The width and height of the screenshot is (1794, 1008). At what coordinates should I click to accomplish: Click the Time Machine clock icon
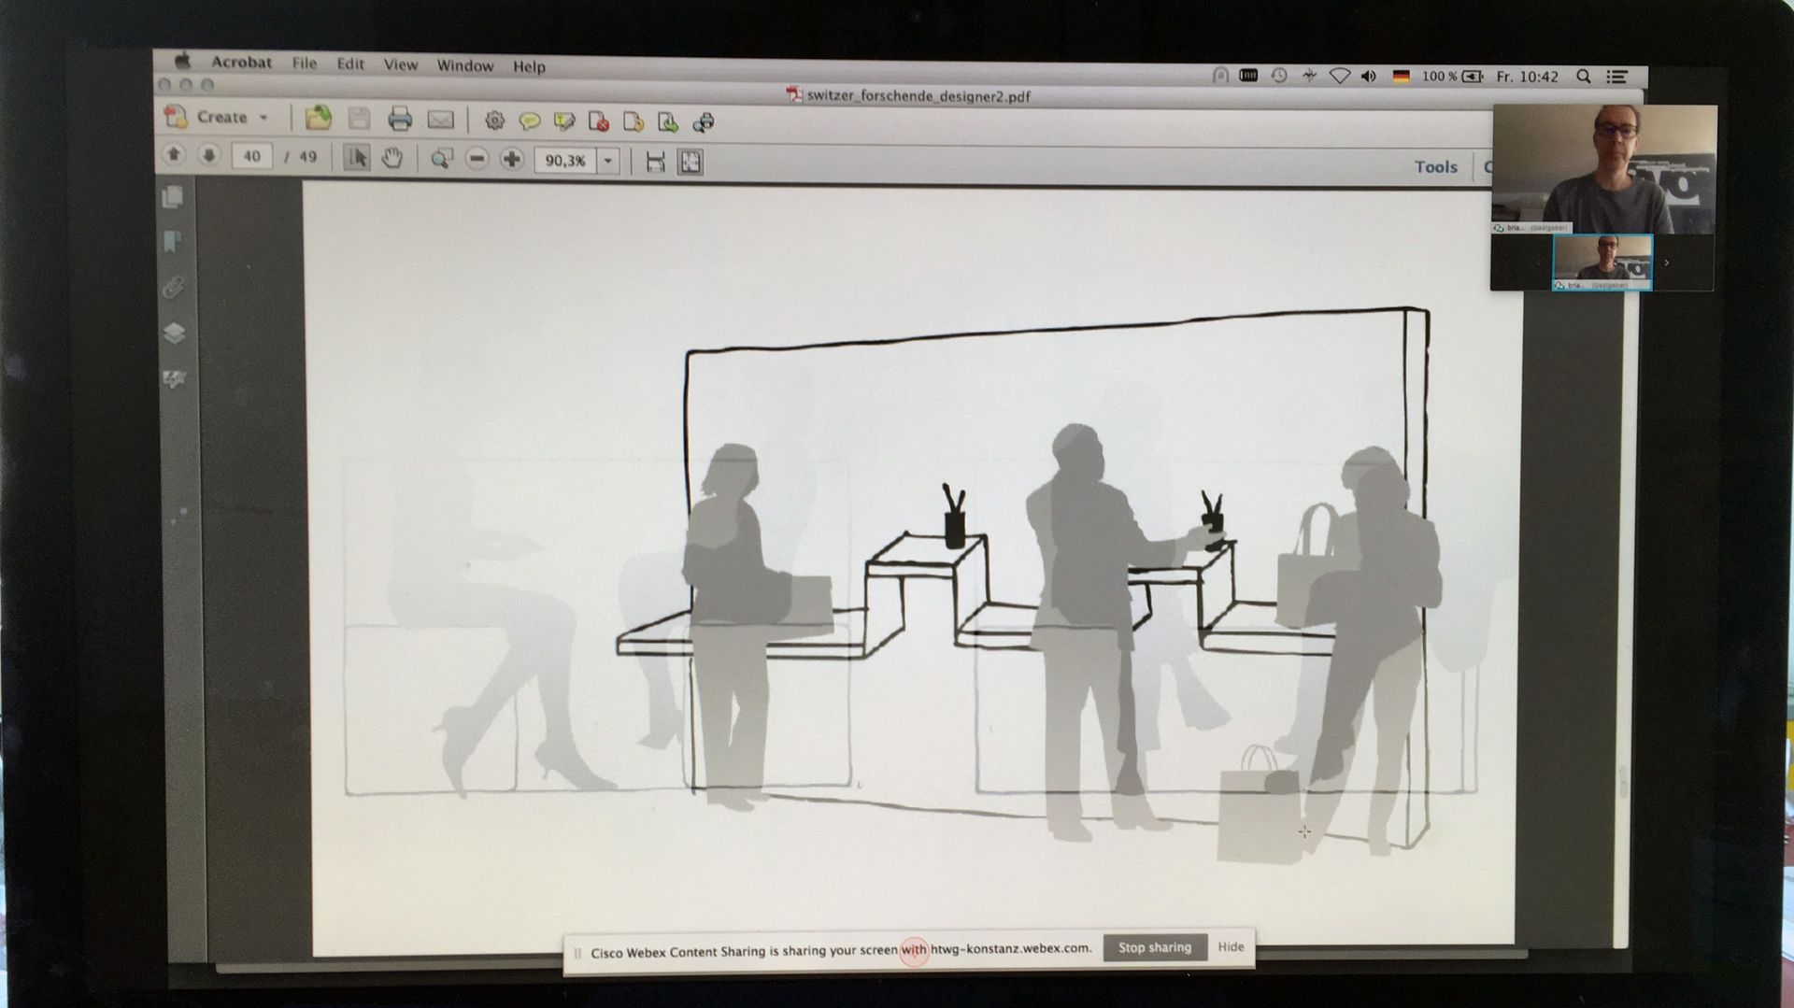click(1279, 76)
